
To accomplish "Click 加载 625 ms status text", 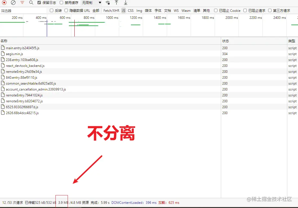I will pos(169,202).
